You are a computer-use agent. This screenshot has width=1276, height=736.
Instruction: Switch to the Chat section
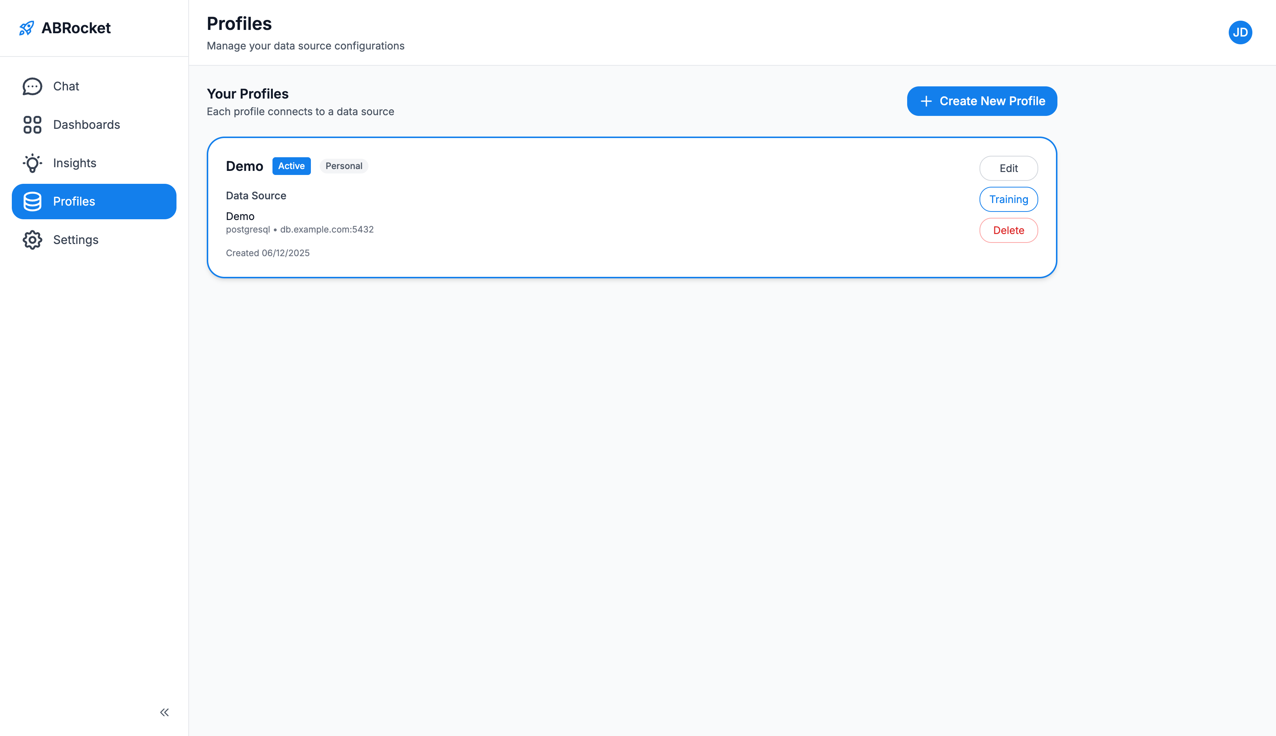pos(66,86)
